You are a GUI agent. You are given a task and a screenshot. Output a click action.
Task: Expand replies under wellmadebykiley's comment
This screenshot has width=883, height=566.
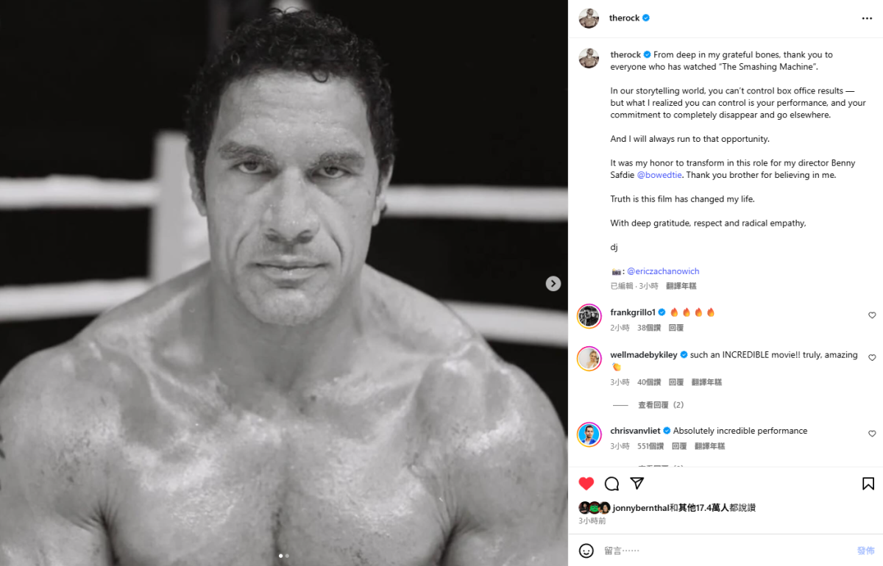coord(660,405)
